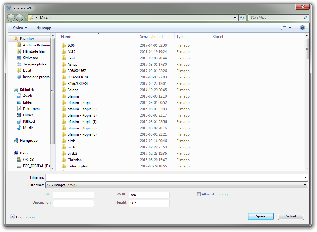
Task: Expand the Filnamn dropdown arrow
Action: 305,177
